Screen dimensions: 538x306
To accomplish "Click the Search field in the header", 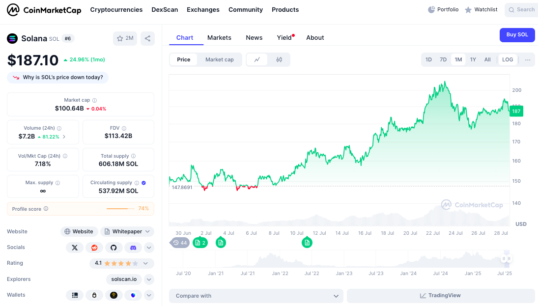I will tap(521, 9).
